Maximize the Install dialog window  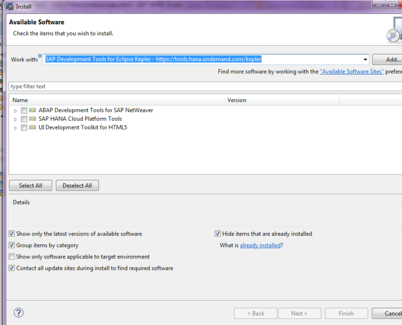[392, 4]
